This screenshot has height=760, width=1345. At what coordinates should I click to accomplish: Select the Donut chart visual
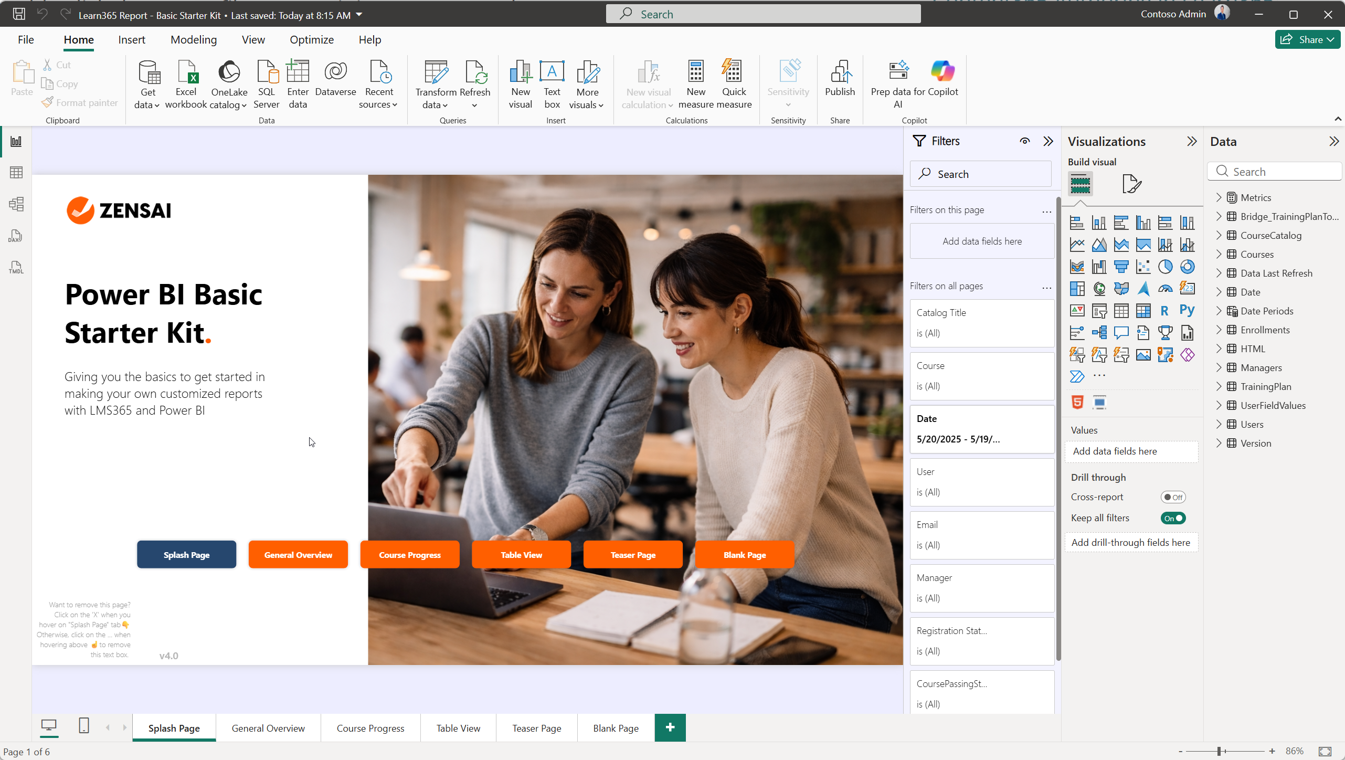[x=1188, y=267]
